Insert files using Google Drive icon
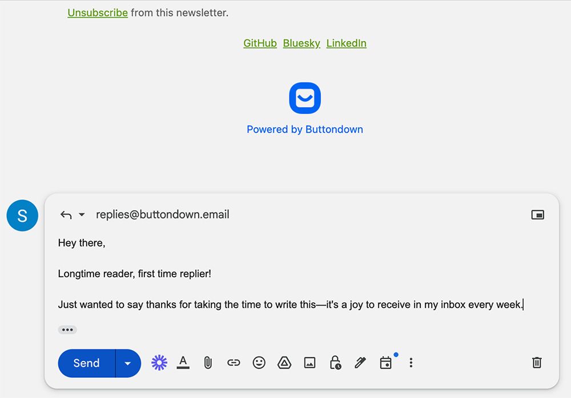 (284, 363)
